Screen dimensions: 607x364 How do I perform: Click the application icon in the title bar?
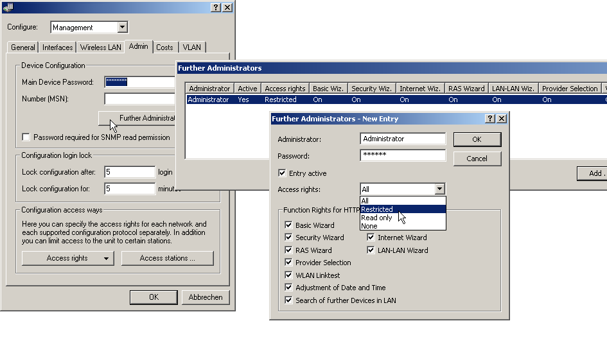[x=8, y=7]
